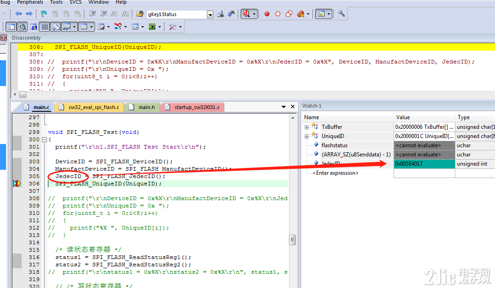Toggle the Disassembly window button
This screenshot has width=495, height=288.
coord(23,27)
